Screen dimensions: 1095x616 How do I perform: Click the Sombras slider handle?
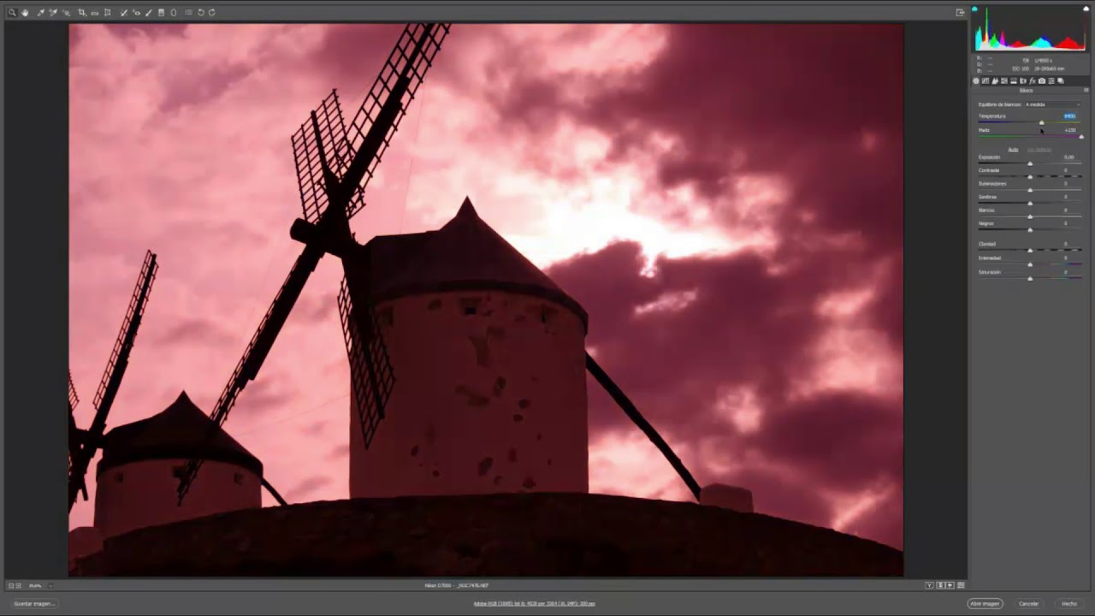pyautogui.click(x=1030, y=203)
